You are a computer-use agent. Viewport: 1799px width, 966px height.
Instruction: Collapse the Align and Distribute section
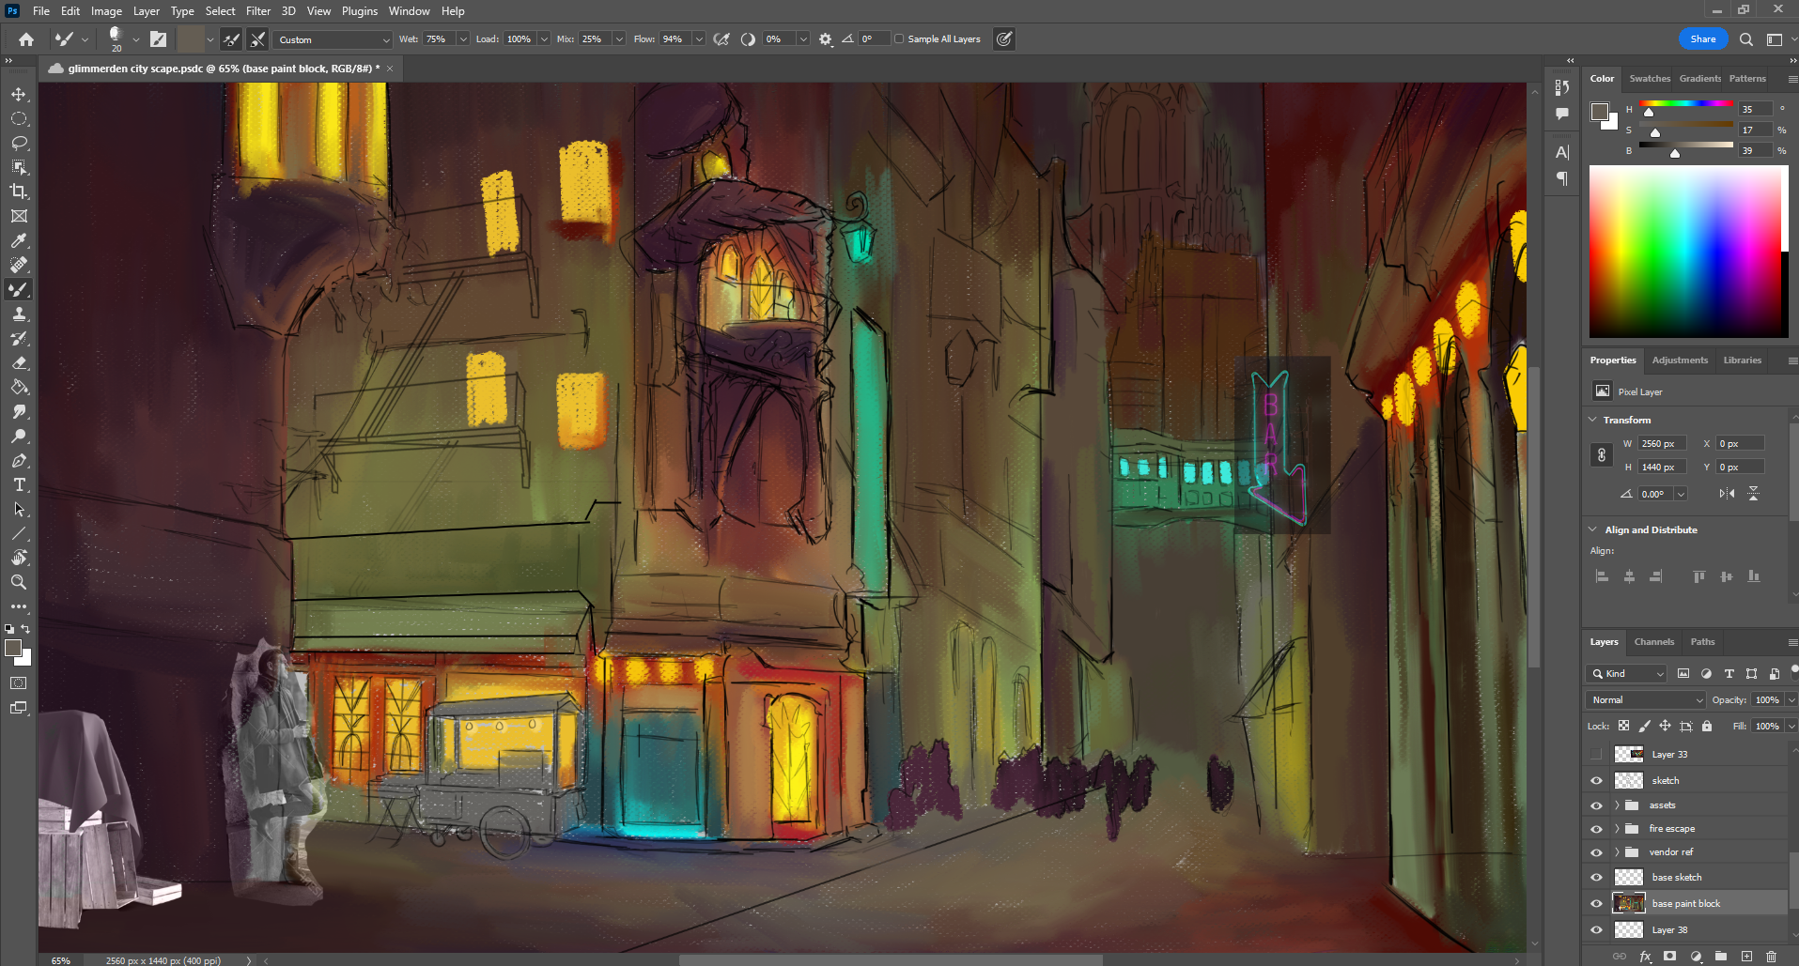click(1593, 529)
